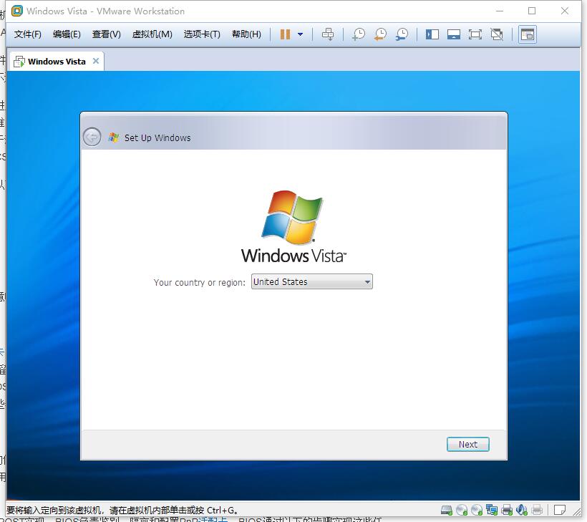This screenshot has width=587, height=522.
Task: Toggle the thumbnail bar view
Action: (x=454, y=34)
